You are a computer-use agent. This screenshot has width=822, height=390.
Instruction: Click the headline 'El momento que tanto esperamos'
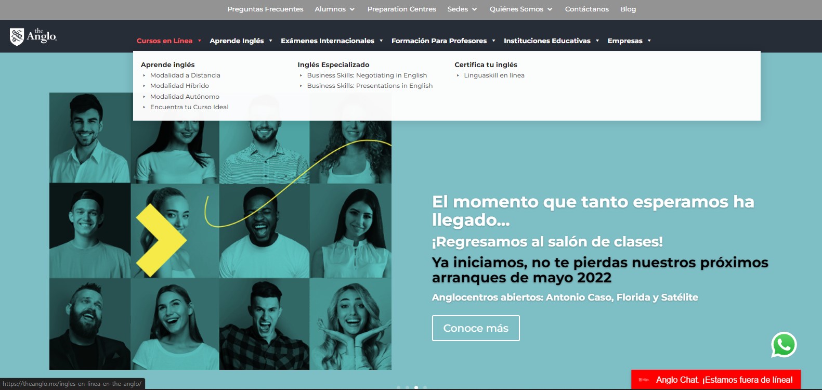(593, 211)
